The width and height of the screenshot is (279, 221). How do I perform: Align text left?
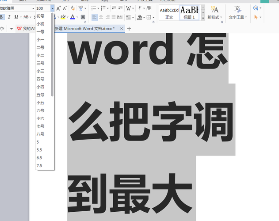(x=94, y=17)
